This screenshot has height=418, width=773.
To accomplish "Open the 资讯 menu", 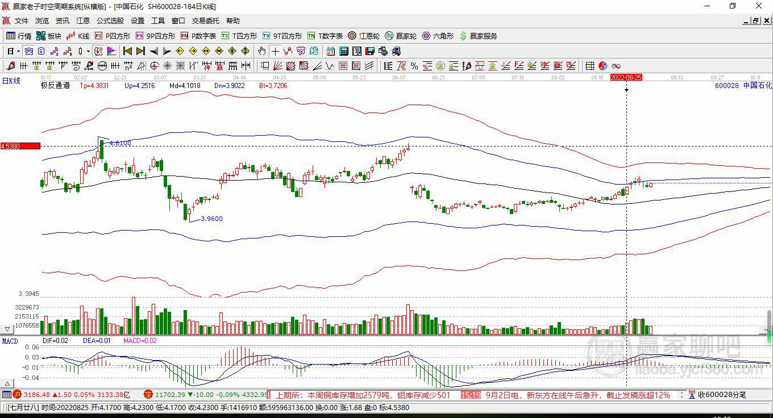I will click(63, 21).
